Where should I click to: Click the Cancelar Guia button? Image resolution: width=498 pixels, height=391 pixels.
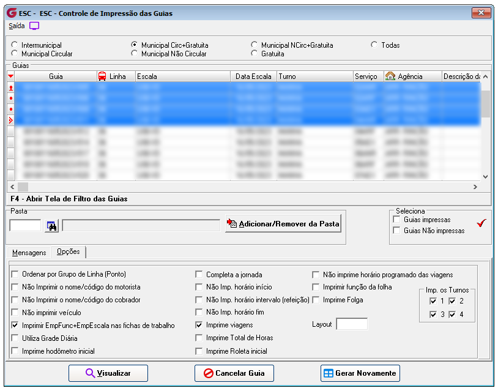pyautogui.click(x=234, y=373)
